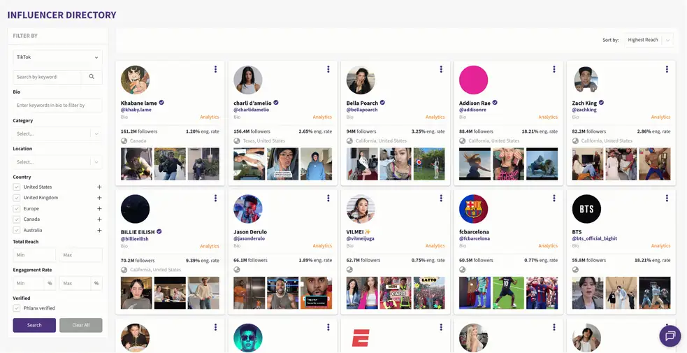
Task: Click the keyword search magnifier icon
Action: pyautogui.click(x=92, y=77)
